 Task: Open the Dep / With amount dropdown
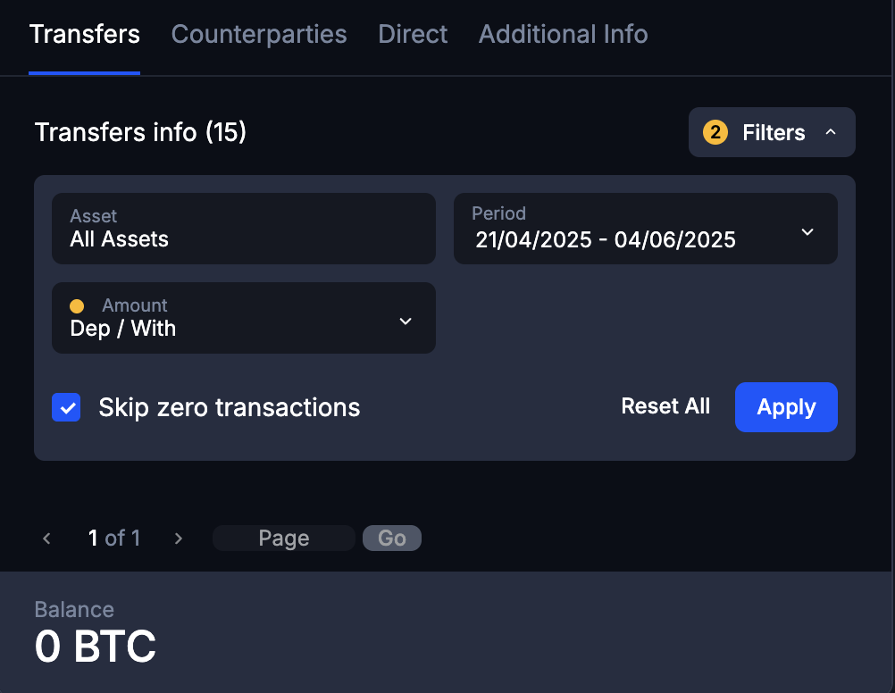(244, 318)
